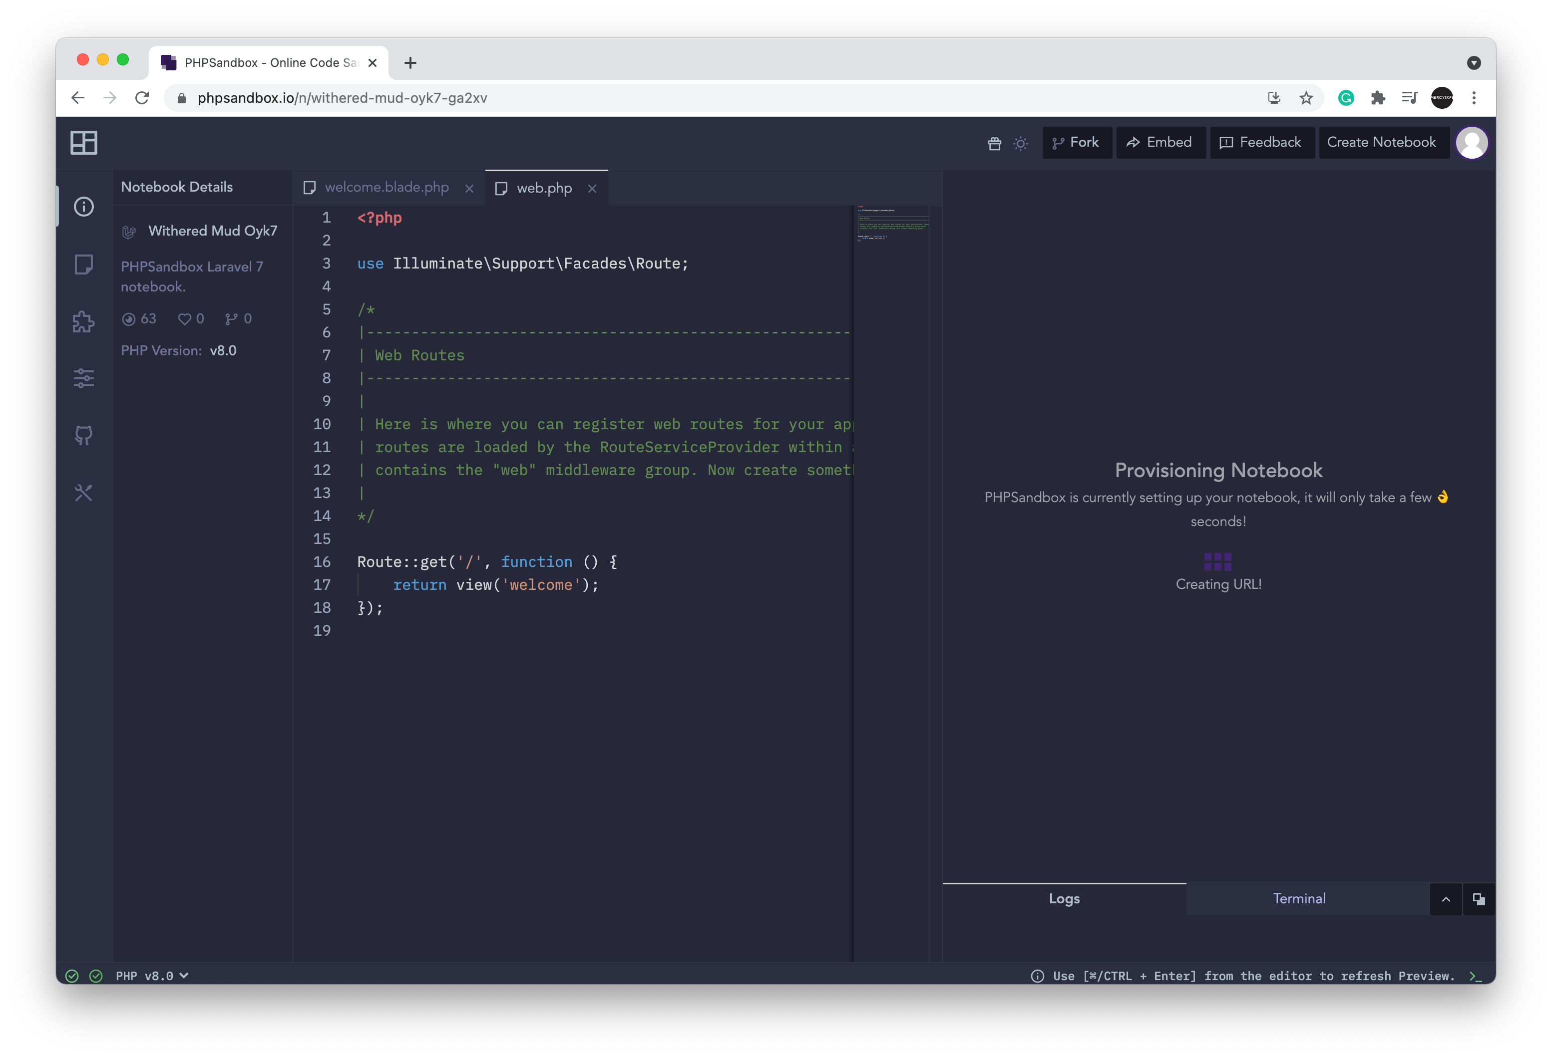The width and height of the screenshot is (1552, 1058).
Task: Collapse the bottom panel with the chevron
Action: tap(1445, 898)
